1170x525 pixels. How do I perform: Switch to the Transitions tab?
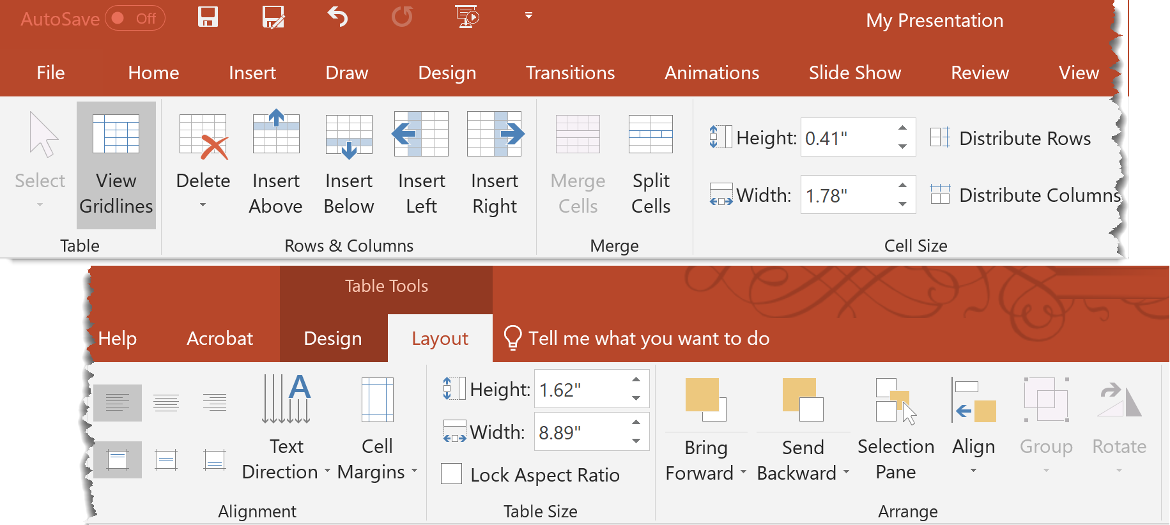coord(570,73)
